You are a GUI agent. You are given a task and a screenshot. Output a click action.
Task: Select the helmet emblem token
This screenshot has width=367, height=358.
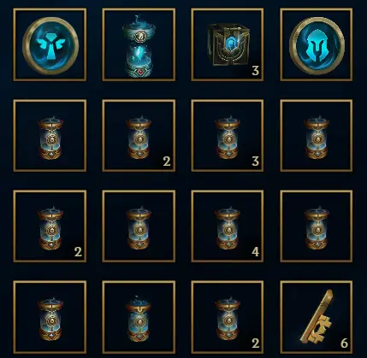coord(317,44)
